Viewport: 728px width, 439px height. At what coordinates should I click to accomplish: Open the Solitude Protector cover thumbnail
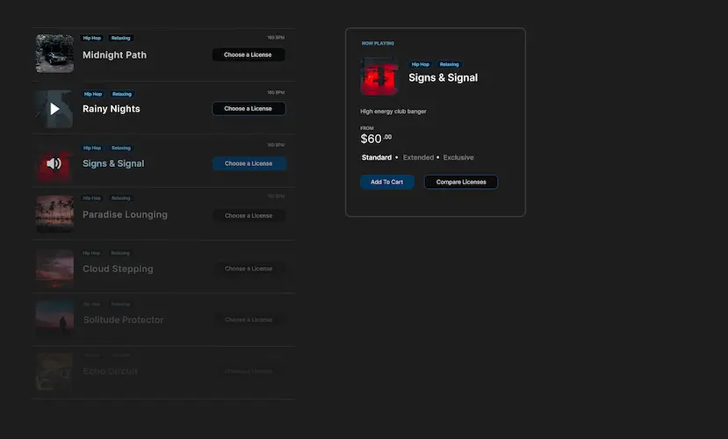54,320
